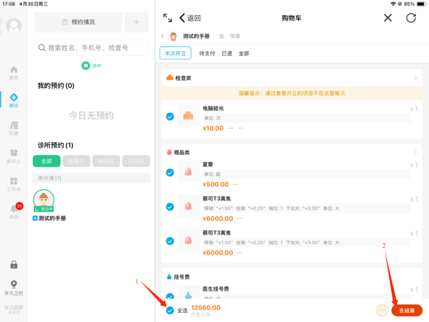Toggle the 全选 select-all checkbox
Viewport: 429px width, 322px height.
170,310
